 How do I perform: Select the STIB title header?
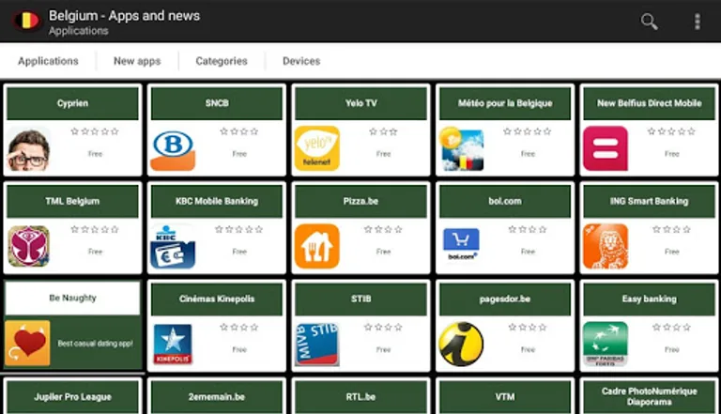(360, 299)
